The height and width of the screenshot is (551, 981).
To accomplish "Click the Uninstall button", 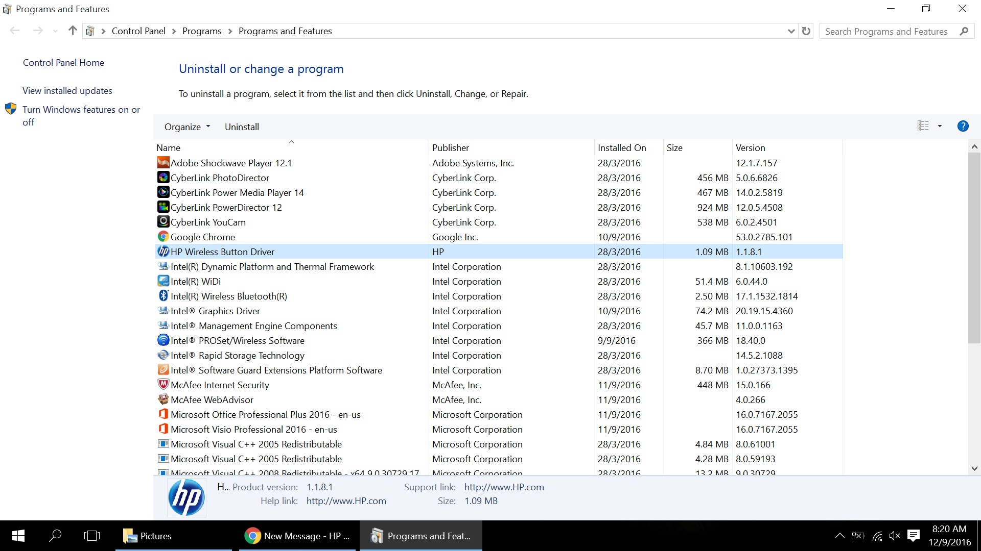I will pyautogui.click(x=242, y=127).
